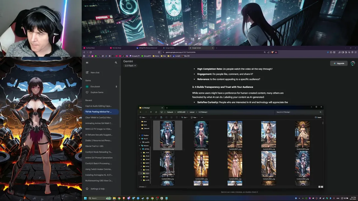Add new File Explorer tab
Viewport: 358px width, 201px height.
pyautogui.click(x=167, y=108)
